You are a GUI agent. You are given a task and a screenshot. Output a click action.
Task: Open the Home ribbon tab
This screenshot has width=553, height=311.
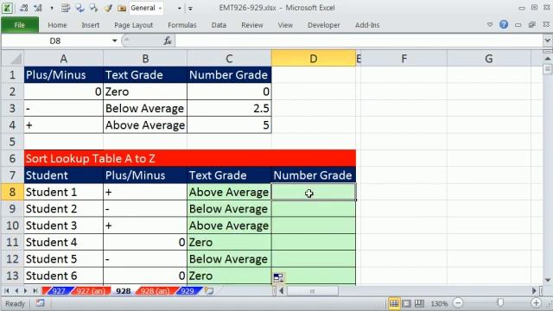57,25
